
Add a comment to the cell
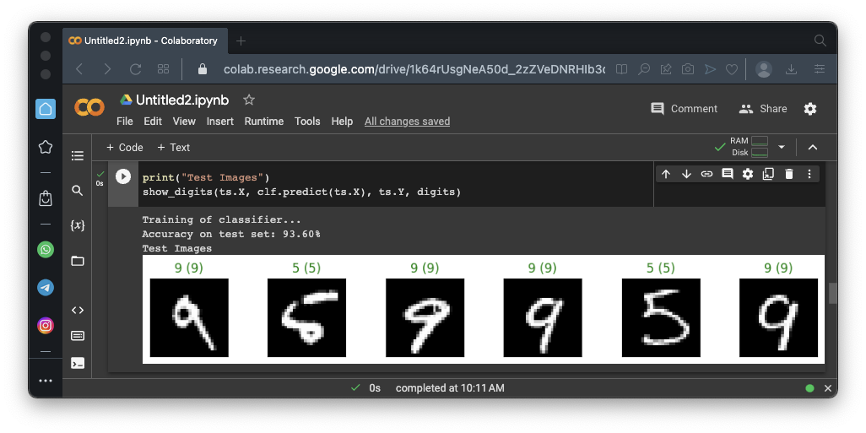(728, 174)
